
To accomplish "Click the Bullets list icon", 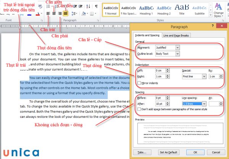I will pyautogui.click(x=48, y=6).
